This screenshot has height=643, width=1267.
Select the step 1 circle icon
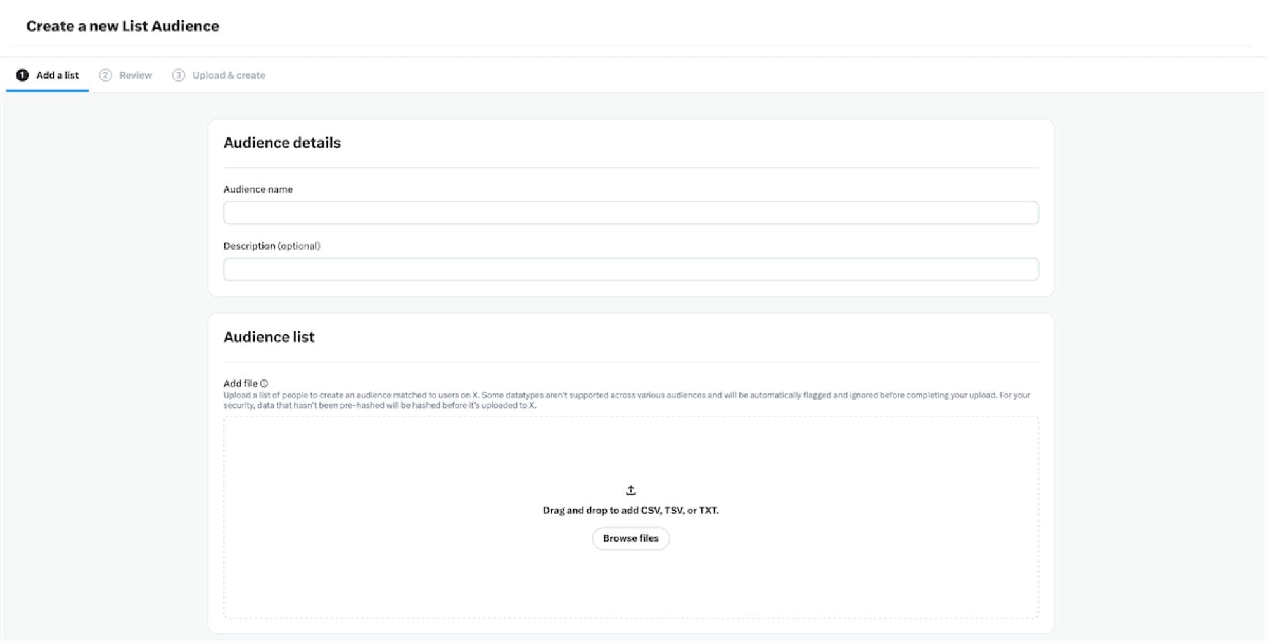[x=22, y=75]
